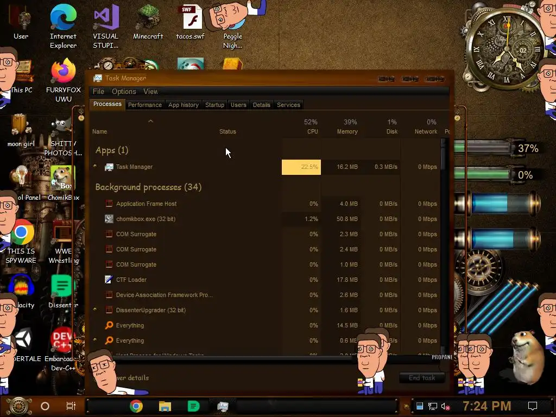Sort by the Status column header
This screenshot has height=417, width=556.
click(228, 131)
